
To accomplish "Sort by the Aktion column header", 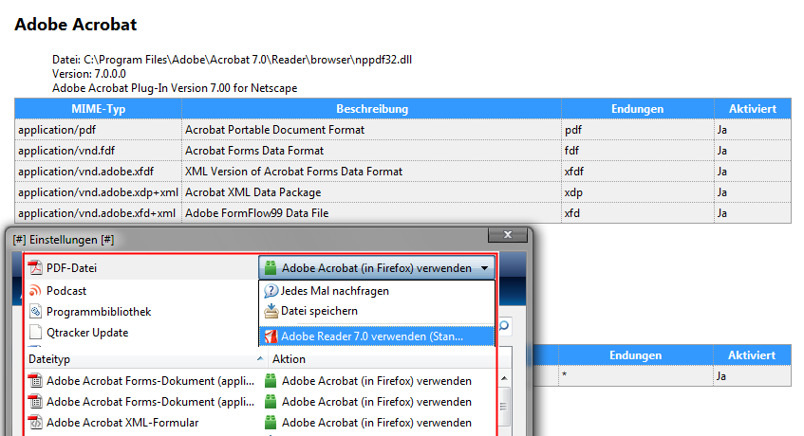I will [x=382, y=359].
